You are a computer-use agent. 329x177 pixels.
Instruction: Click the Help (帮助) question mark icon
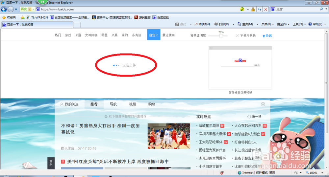point(310,24)
